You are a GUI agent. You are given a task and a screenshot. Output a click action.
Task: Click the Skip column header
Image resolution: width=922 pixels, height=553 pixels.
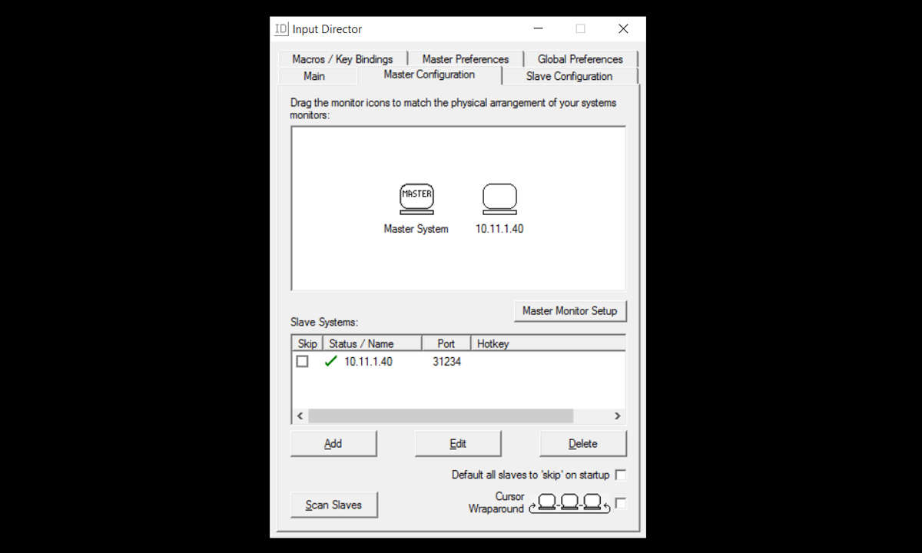[x=307, y=343]
